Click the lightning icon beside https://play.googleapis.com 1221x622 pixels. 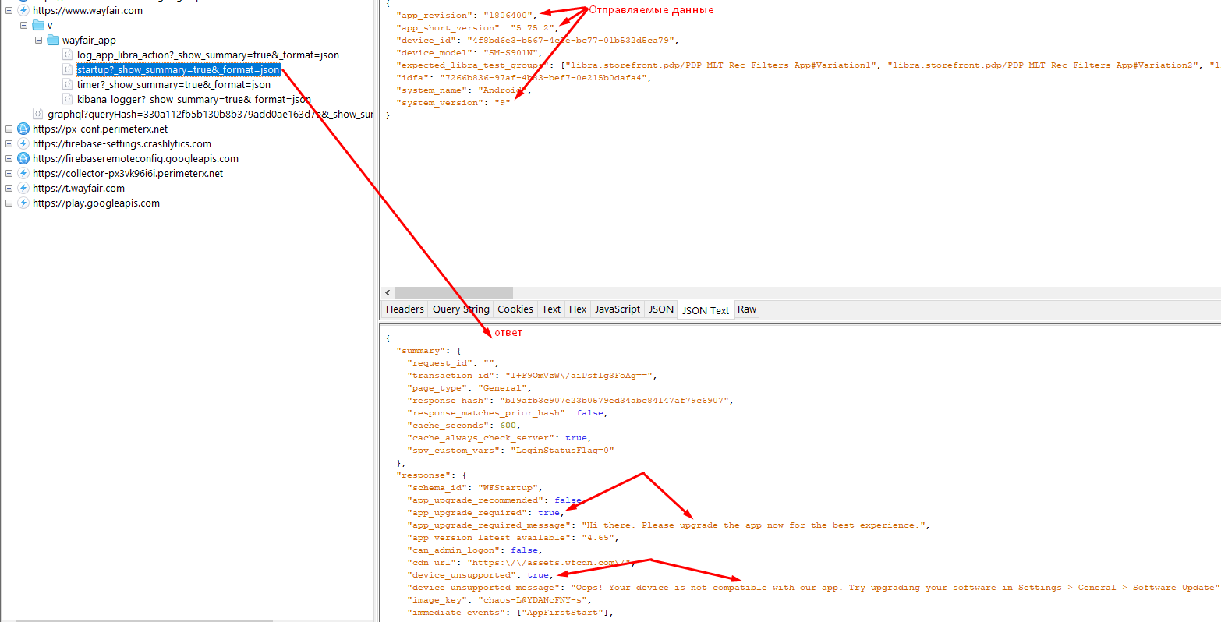[23, 203]
